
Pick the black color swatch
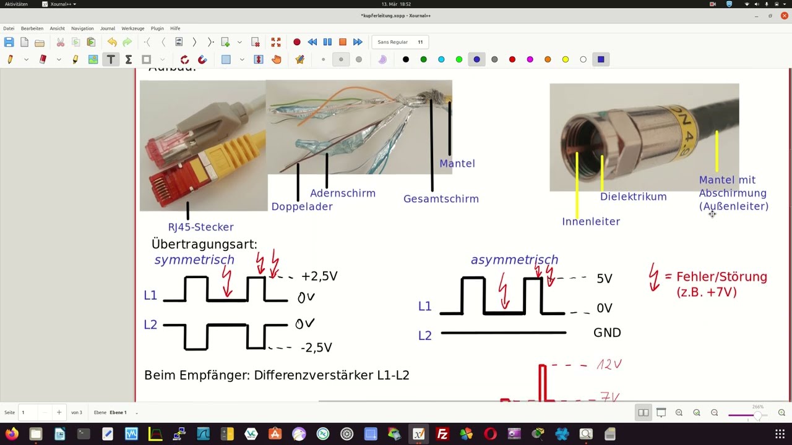click(x=406, y=59)
